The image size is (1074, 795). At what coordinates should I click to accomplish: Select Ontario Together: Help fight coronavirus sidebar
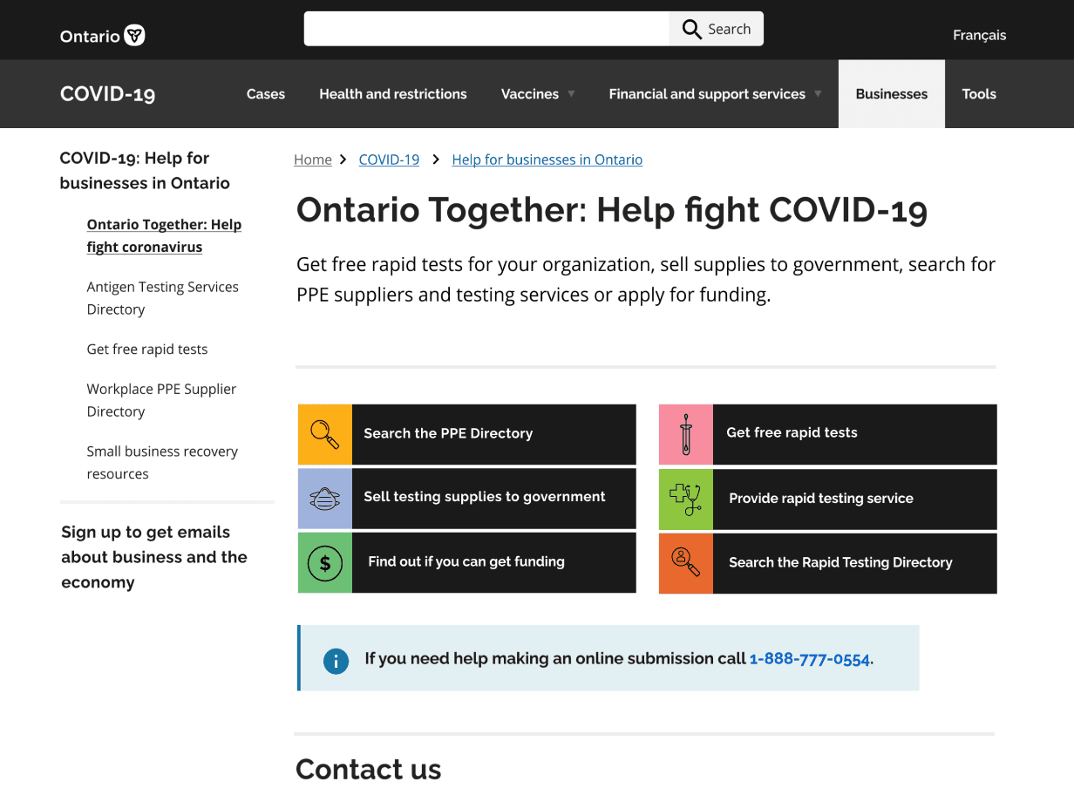(164, 235)
